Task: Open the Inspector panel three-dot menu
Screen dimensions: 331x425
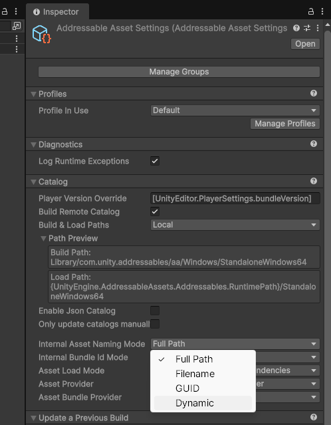Action: 322,11
